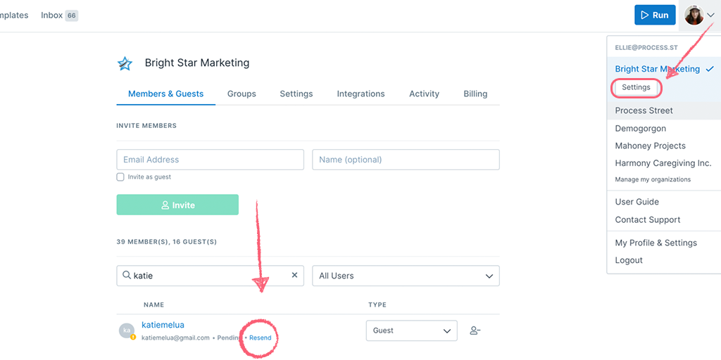Click the magnifier icon in member search
This screenshot has height=360, width=721.
click(127, 276)
